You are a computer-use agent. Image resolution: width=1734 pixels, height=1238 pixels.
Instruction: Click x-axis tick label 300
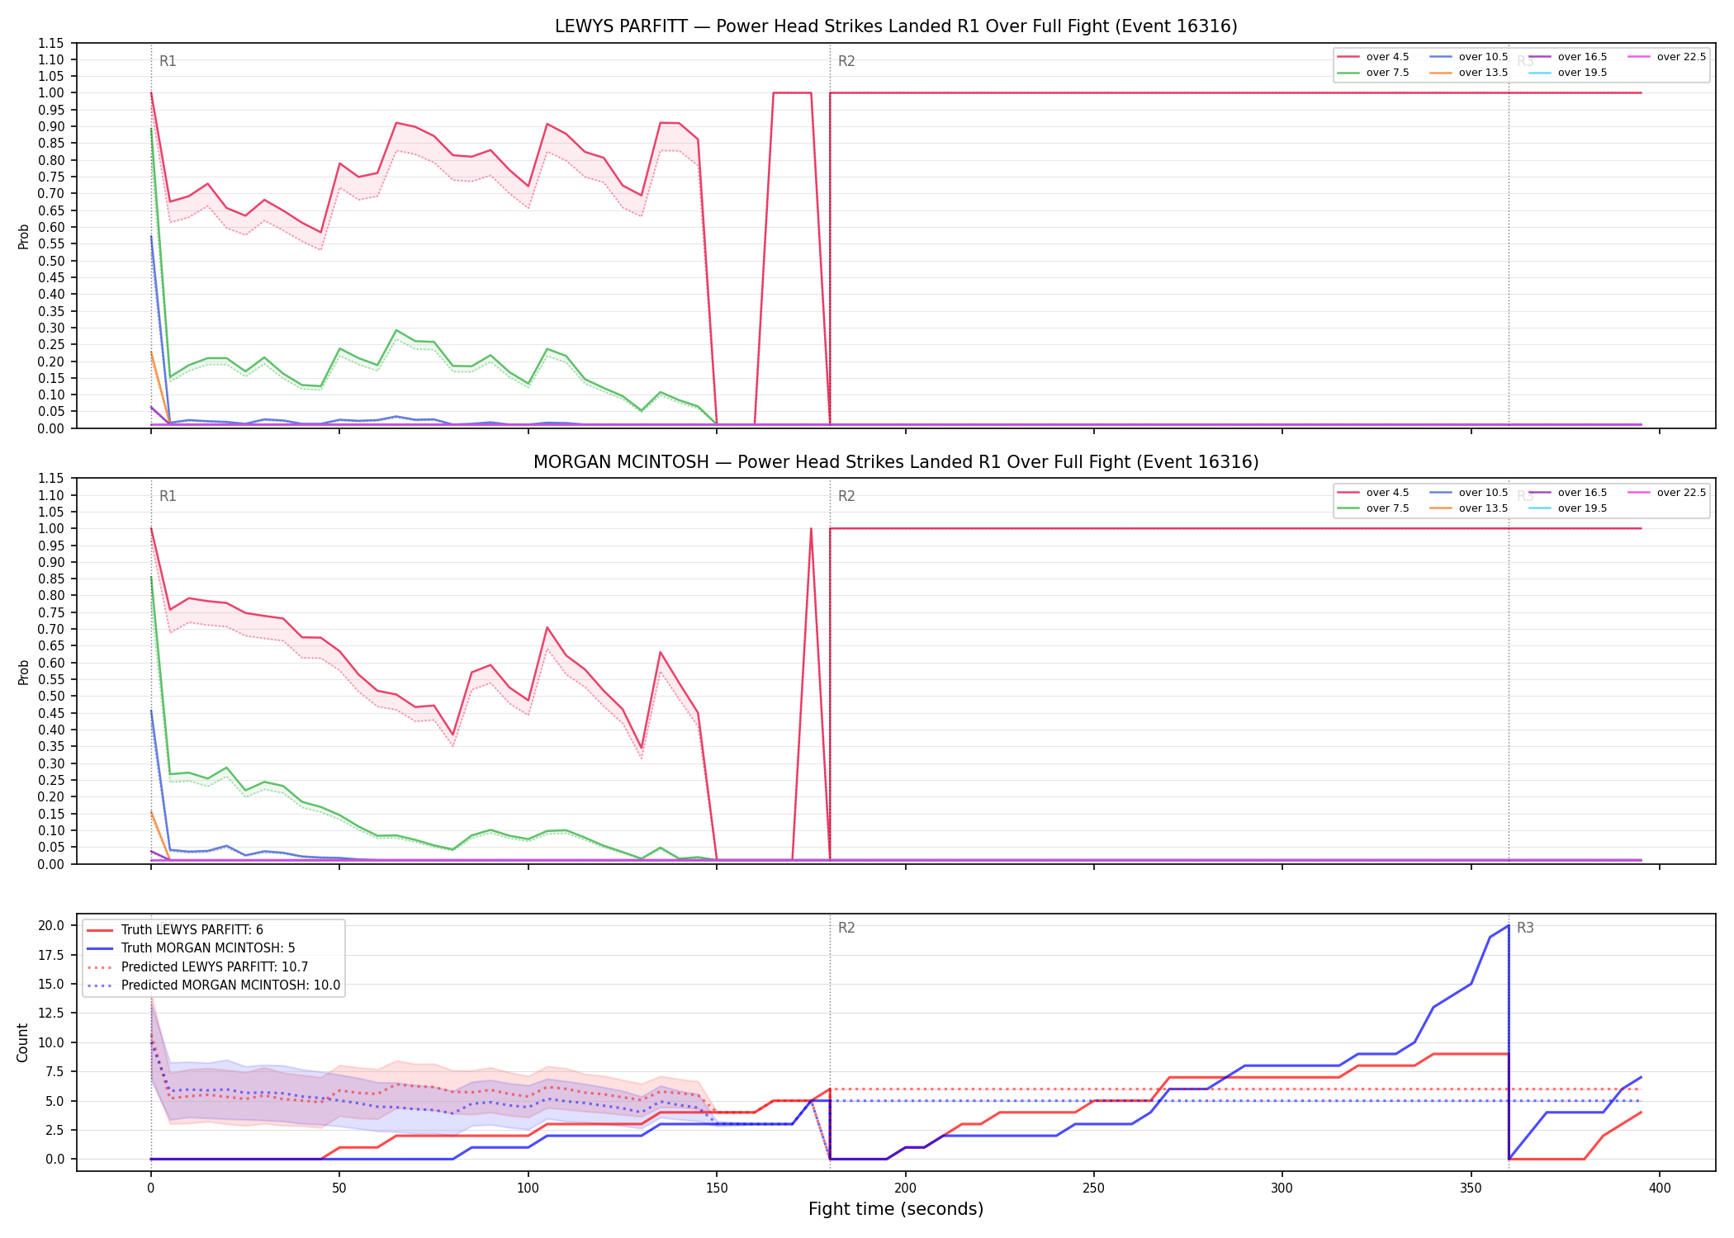pos(1282,1188)
